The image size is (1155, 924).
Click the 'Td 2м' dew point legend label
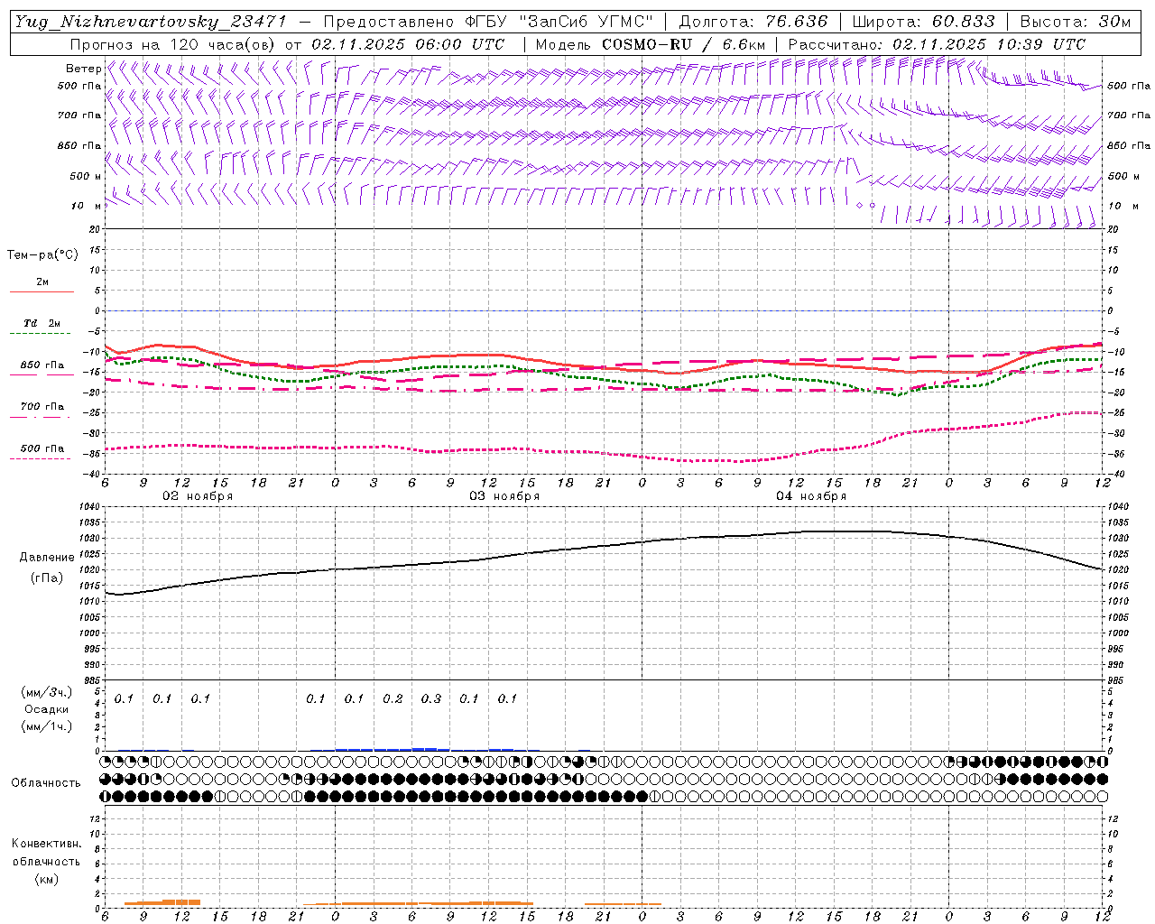pyautogui.click(x=42, y=323)
